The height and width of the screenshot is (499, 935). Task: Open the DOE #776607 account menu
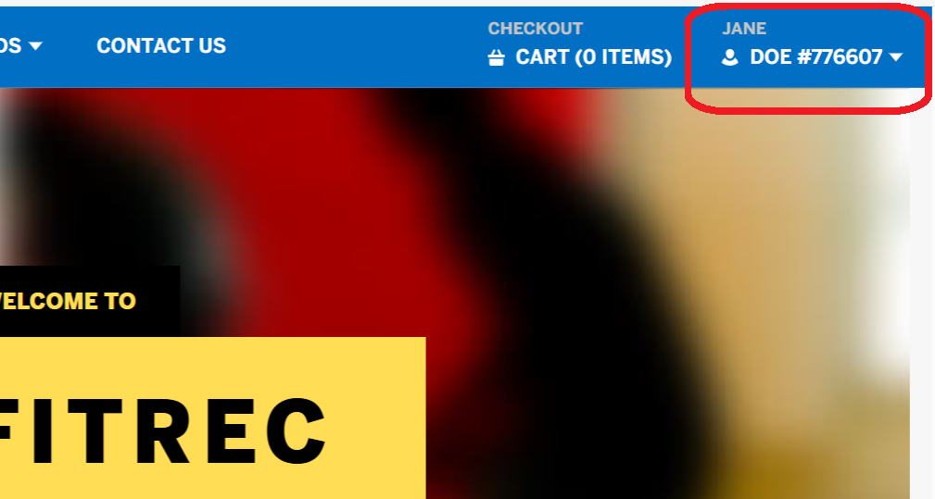tap(815, 57)
